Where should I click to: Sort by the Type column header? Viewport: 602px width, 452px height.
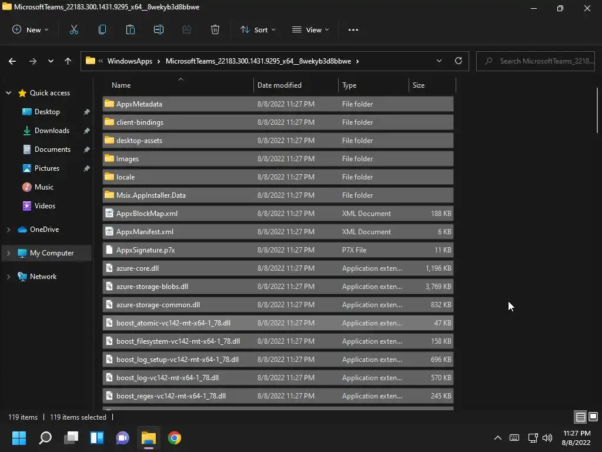[x=373, y=85]
